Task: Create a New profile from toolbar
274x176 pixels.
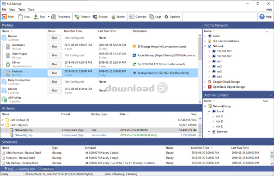Action: click(24, 17)
